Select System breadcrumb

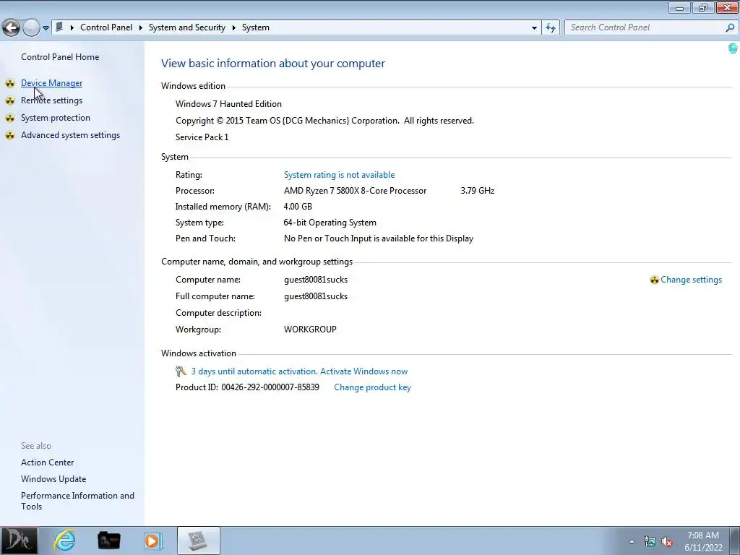(256, 27)
